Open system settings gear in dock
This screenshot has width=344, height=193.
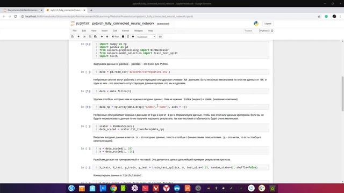[x=134, y=188]
